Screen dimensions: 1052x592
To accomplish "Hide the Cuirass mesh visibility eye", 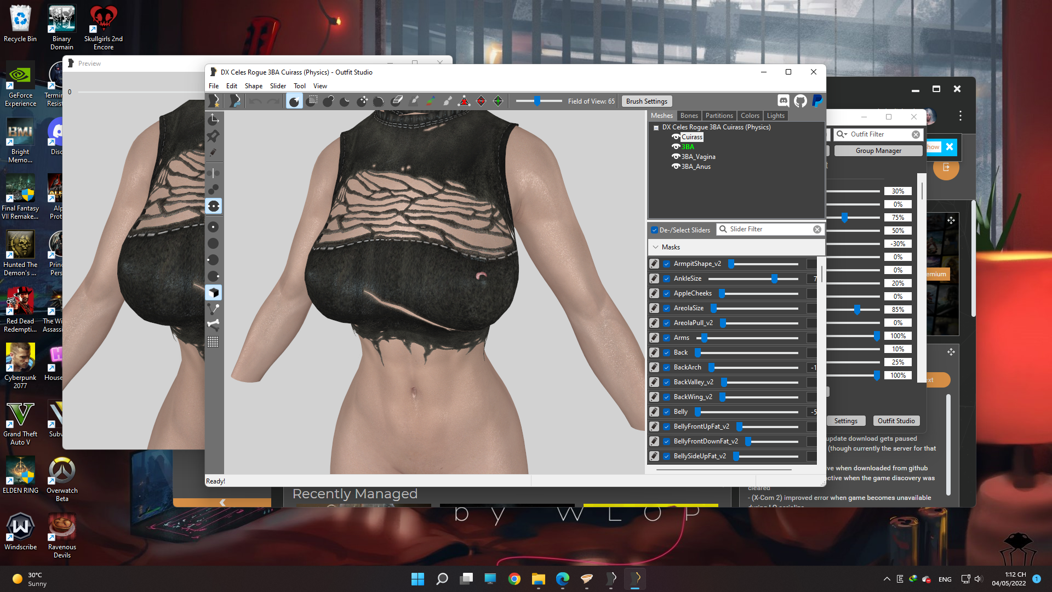I will pyautogui.click(x=676, y=137).
